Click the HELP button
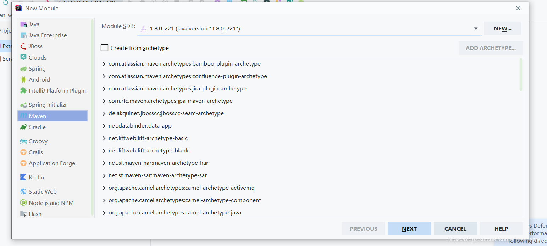 (x=502, y=229)
